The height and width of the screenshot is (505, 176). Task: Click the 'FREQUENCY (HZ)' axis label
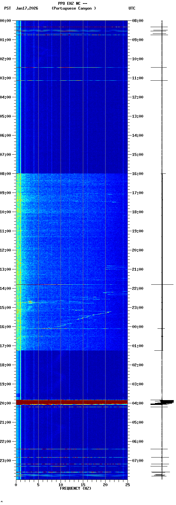[76, 488]
